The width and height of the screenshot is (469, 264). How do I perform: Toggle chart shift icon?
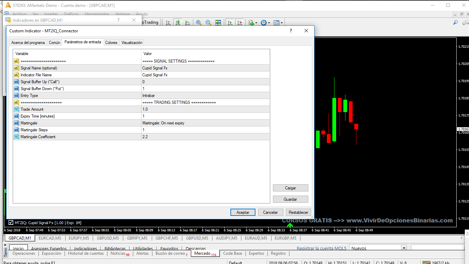pos(240,23)
